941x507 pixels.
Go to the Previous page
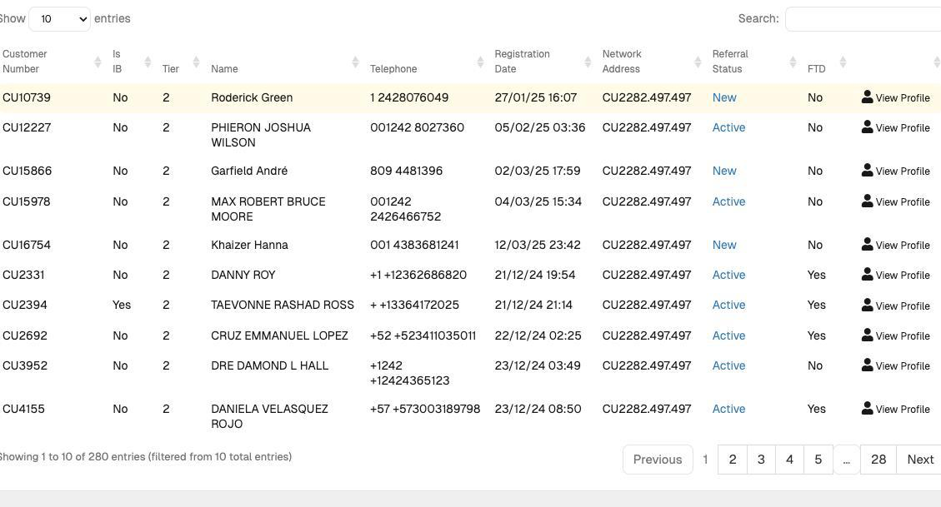pyautogui.click(x=658, y=460)
